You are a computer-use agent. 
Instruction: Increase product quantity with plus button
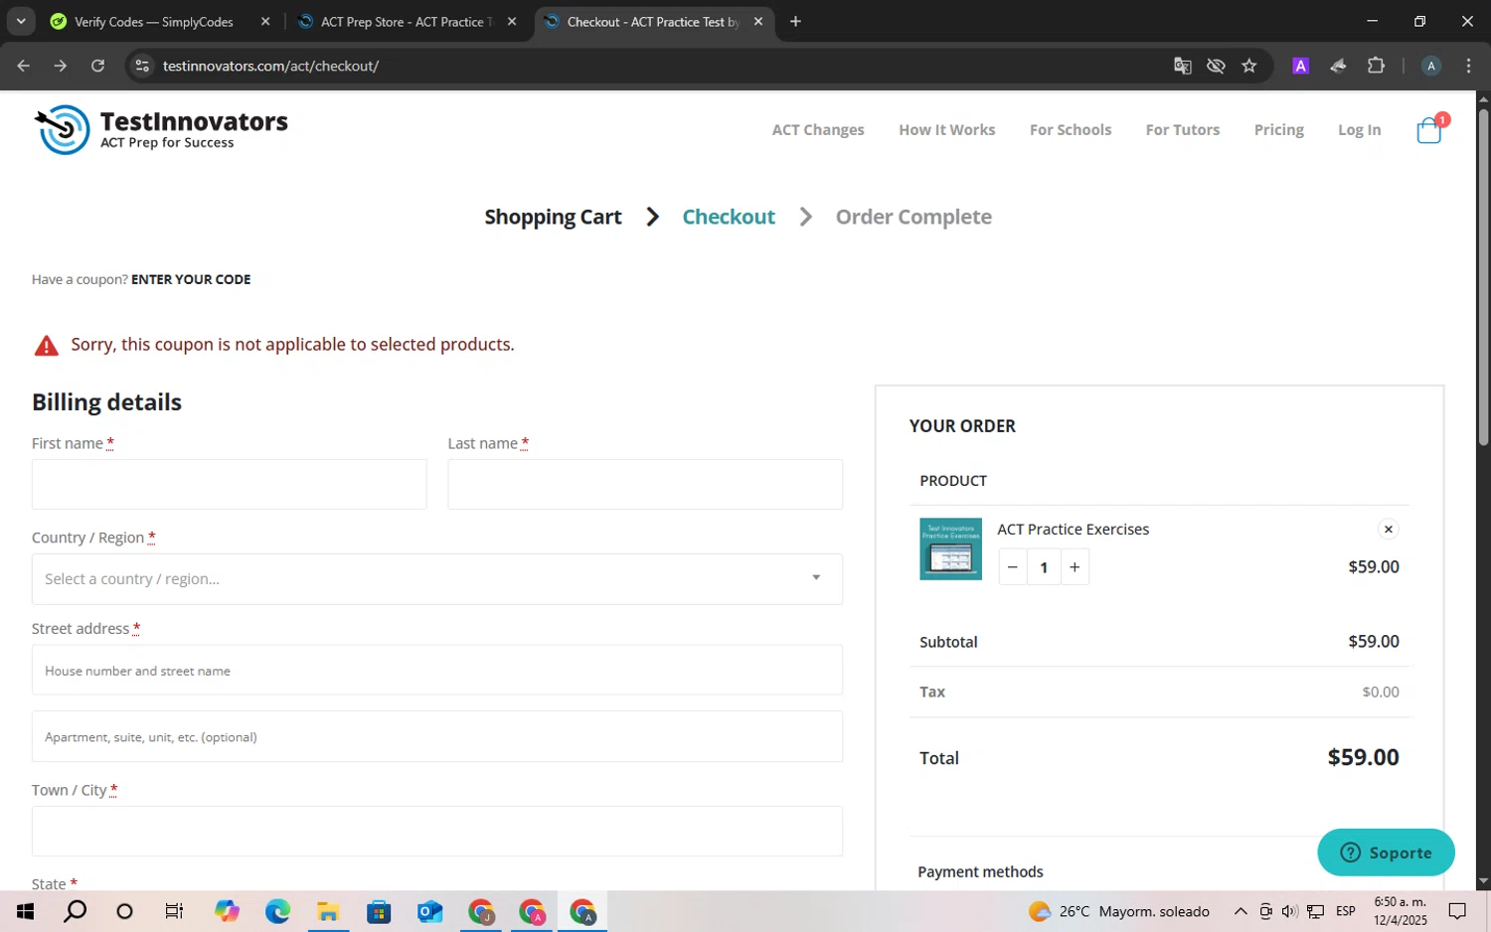point(1075,567)
